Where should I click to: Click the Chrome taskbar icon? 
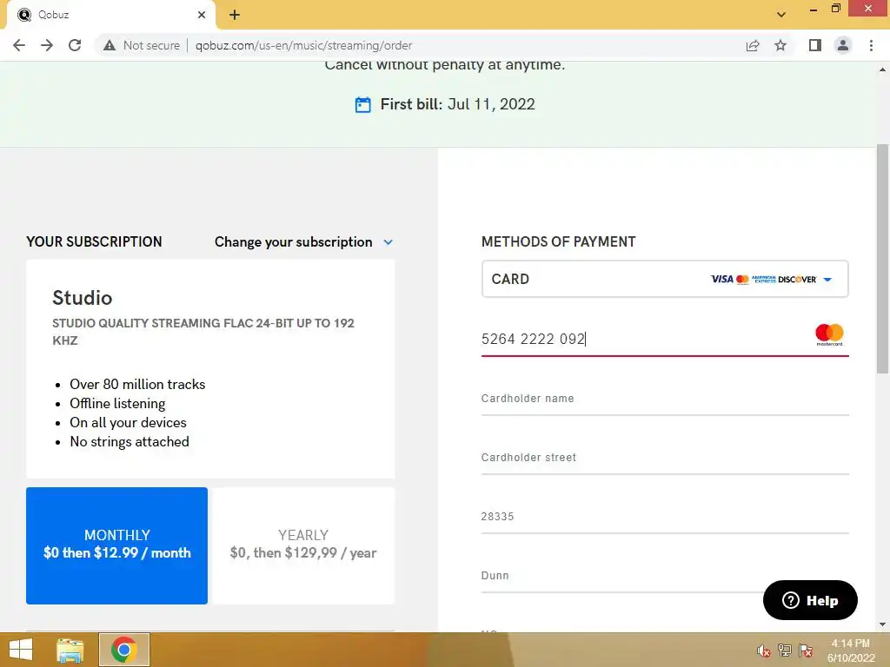(x=124, y=650)
